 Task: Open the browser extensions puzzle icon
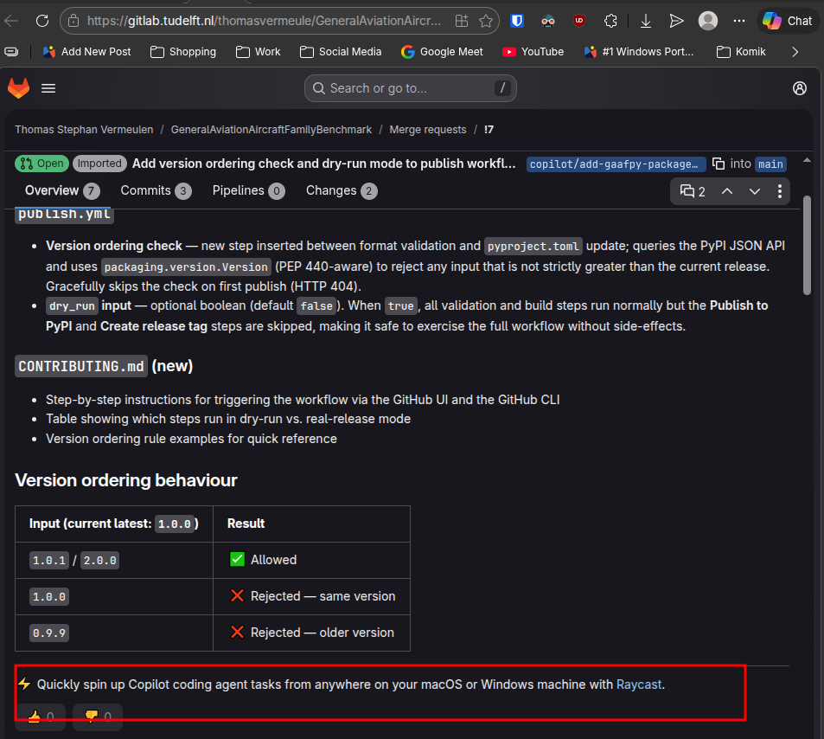click(610, 21)
